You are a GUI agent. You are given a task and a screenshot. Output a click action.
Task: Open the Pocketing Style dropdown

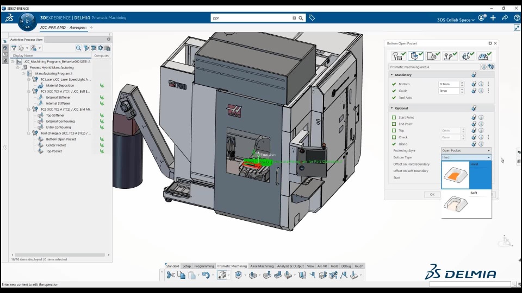point(466,150)
